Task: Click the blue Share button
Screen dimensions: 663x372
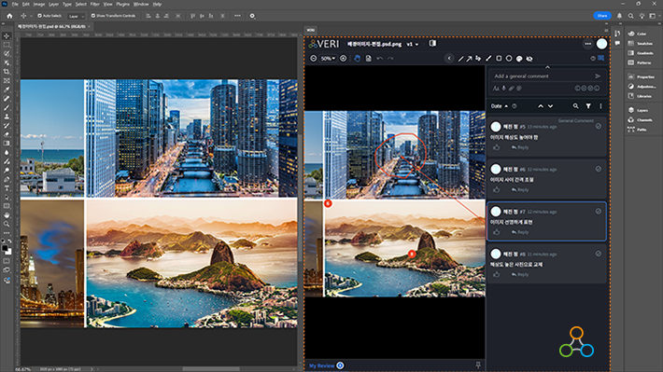Action: click(602, 16)
